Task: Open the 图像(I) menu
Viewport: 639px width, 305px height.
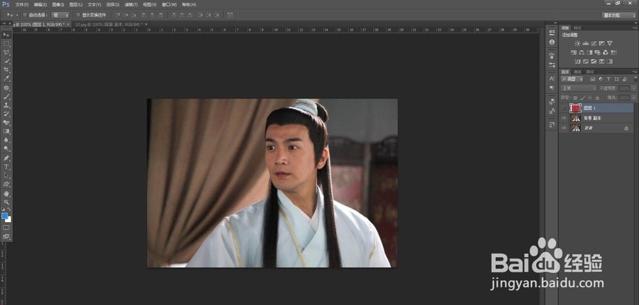Action: pos(58,4)
